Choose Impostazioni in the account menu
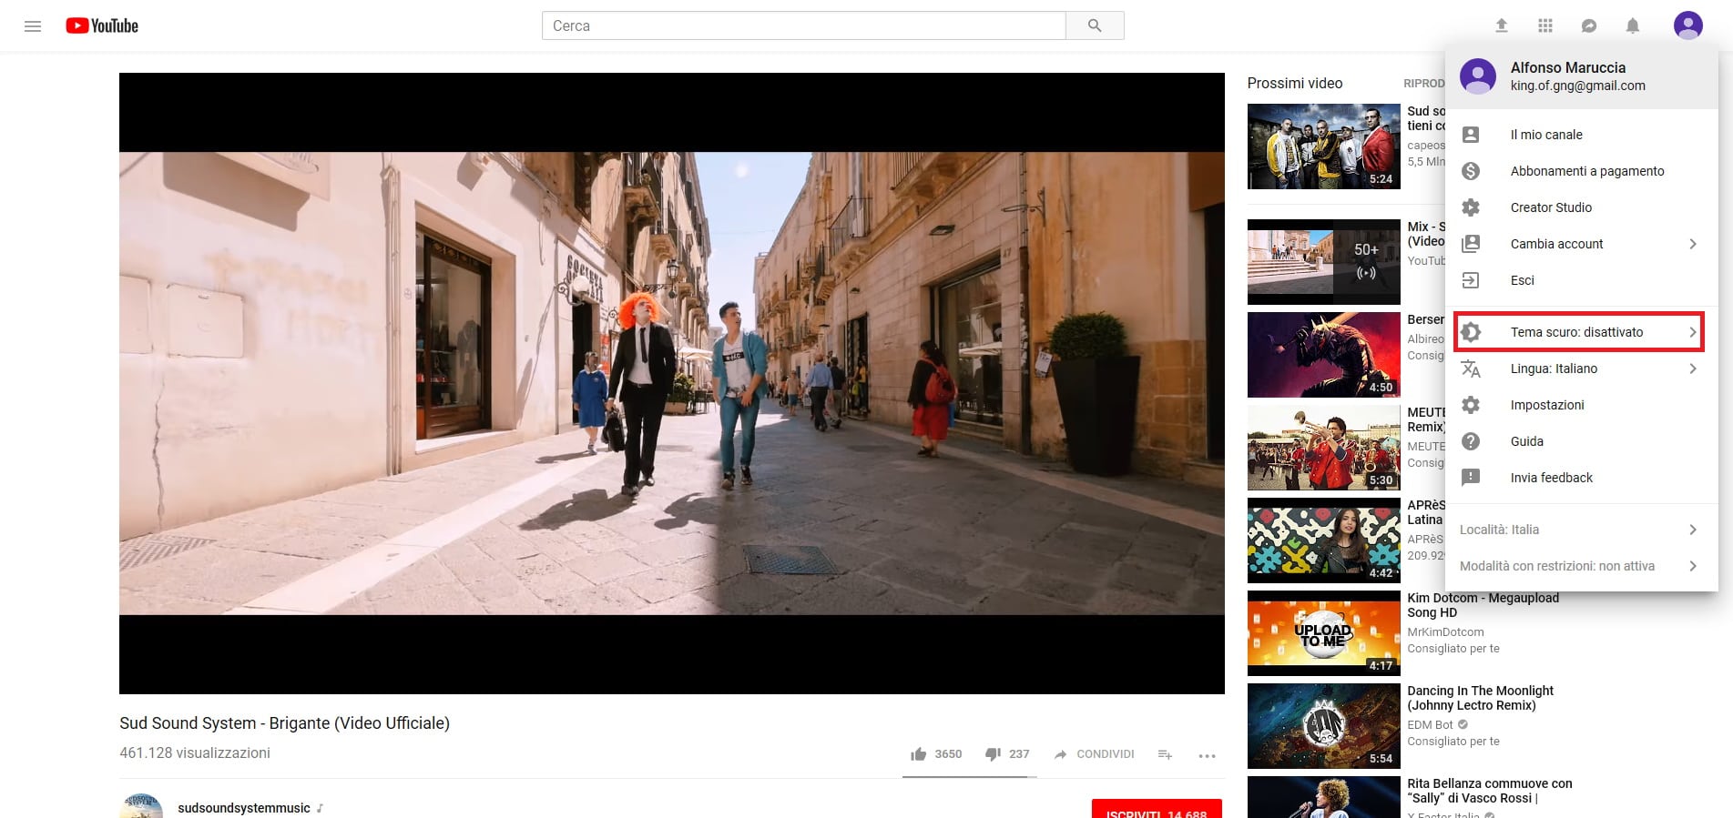Screen dimensions: 1733x818 tap(1547, 405)
